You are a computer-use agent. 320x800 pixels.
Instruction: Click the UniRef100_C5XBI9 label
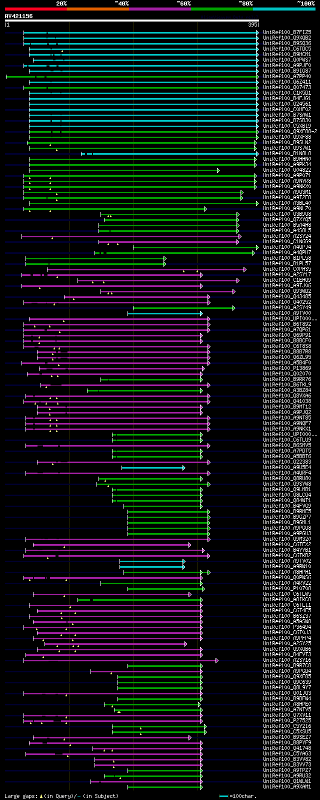click(x=287, y=126)
